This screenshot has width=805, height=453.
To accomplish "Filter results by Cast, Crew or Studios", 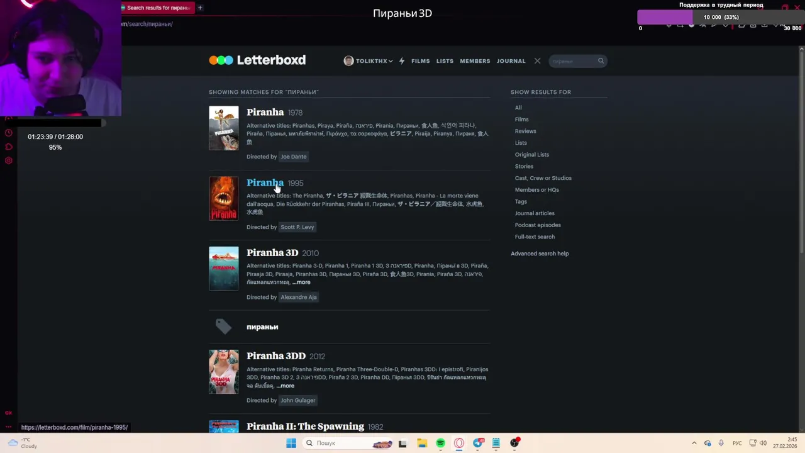I will (543, 178).
